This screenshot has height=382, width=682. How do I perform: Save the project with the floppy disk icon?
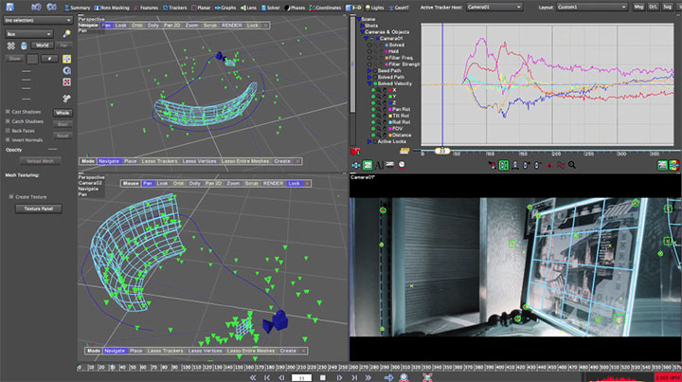point(9,7)
